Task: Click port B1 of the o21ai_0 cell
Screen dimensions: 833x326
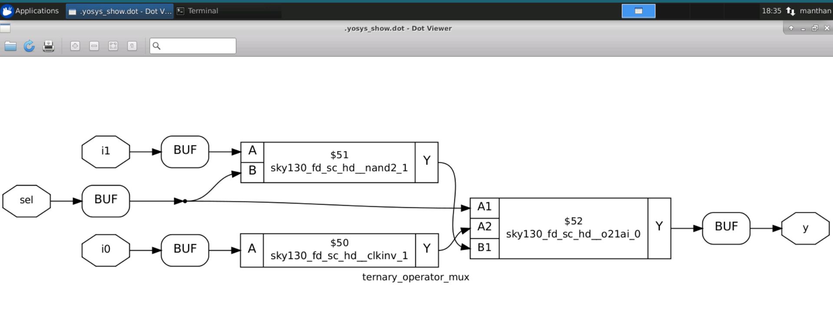Action: pos(485,249)
